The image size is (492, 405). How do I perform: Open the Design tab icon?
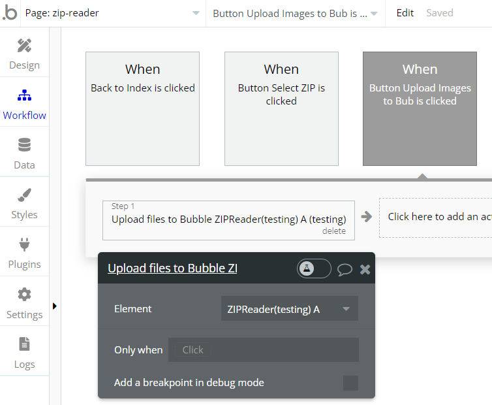pyautogui.click(x=24, y=46)
